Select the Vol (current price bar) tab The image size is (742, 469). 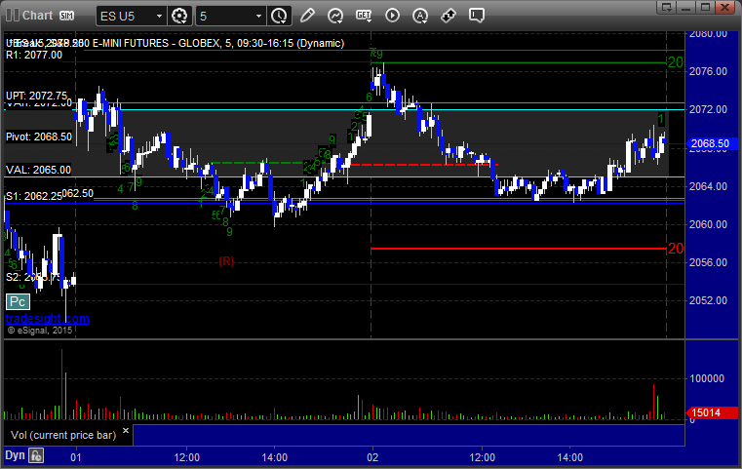[x=63, y=435]
